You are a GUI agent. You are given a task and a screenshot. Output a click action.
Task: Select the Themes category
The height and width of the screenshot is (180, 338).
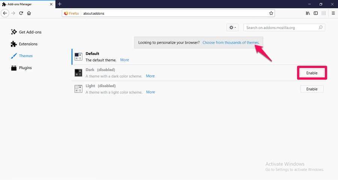(22, 56)
